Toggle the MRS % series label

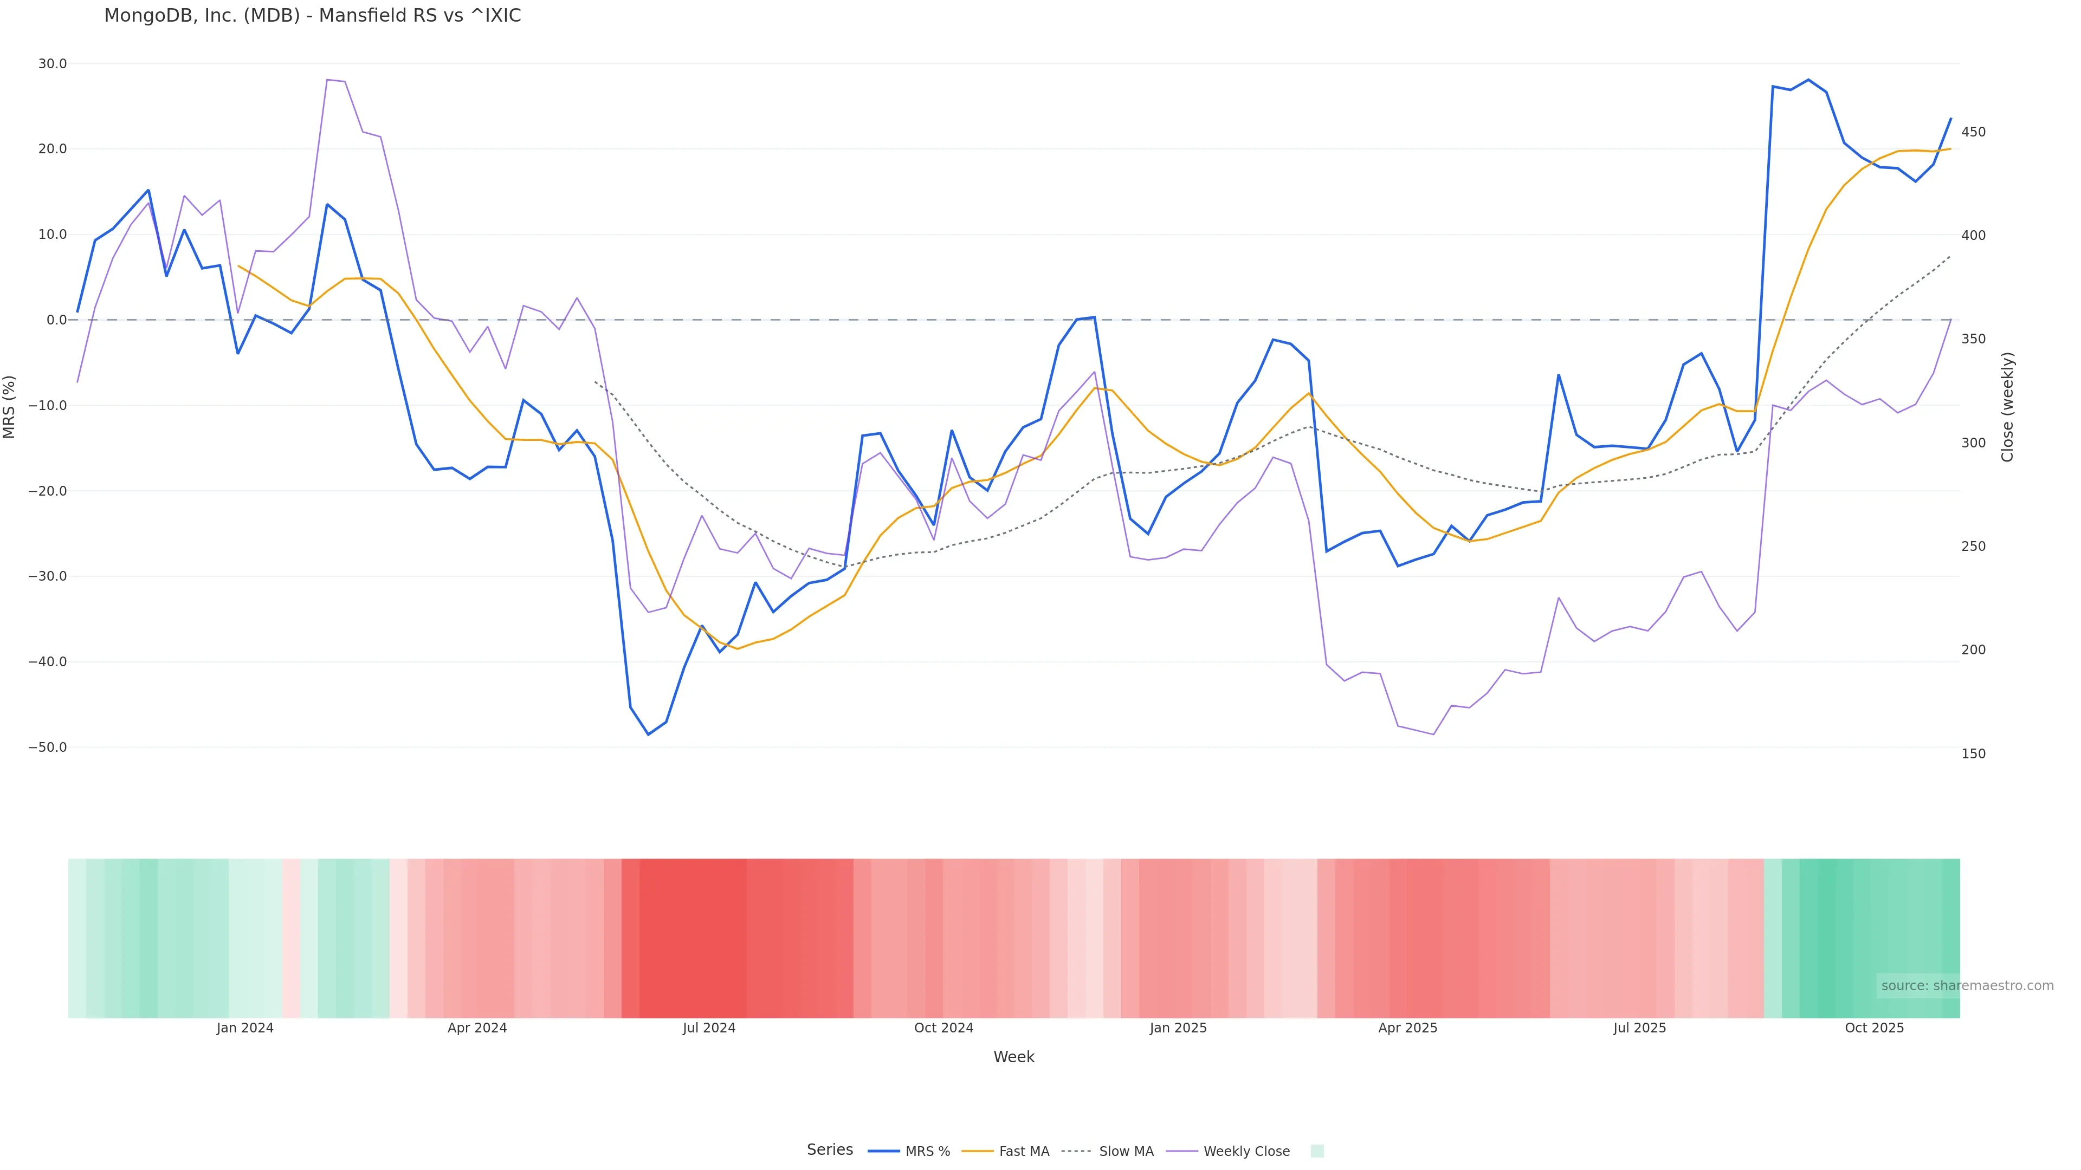pyautogui.click(x=927, y=1152)
